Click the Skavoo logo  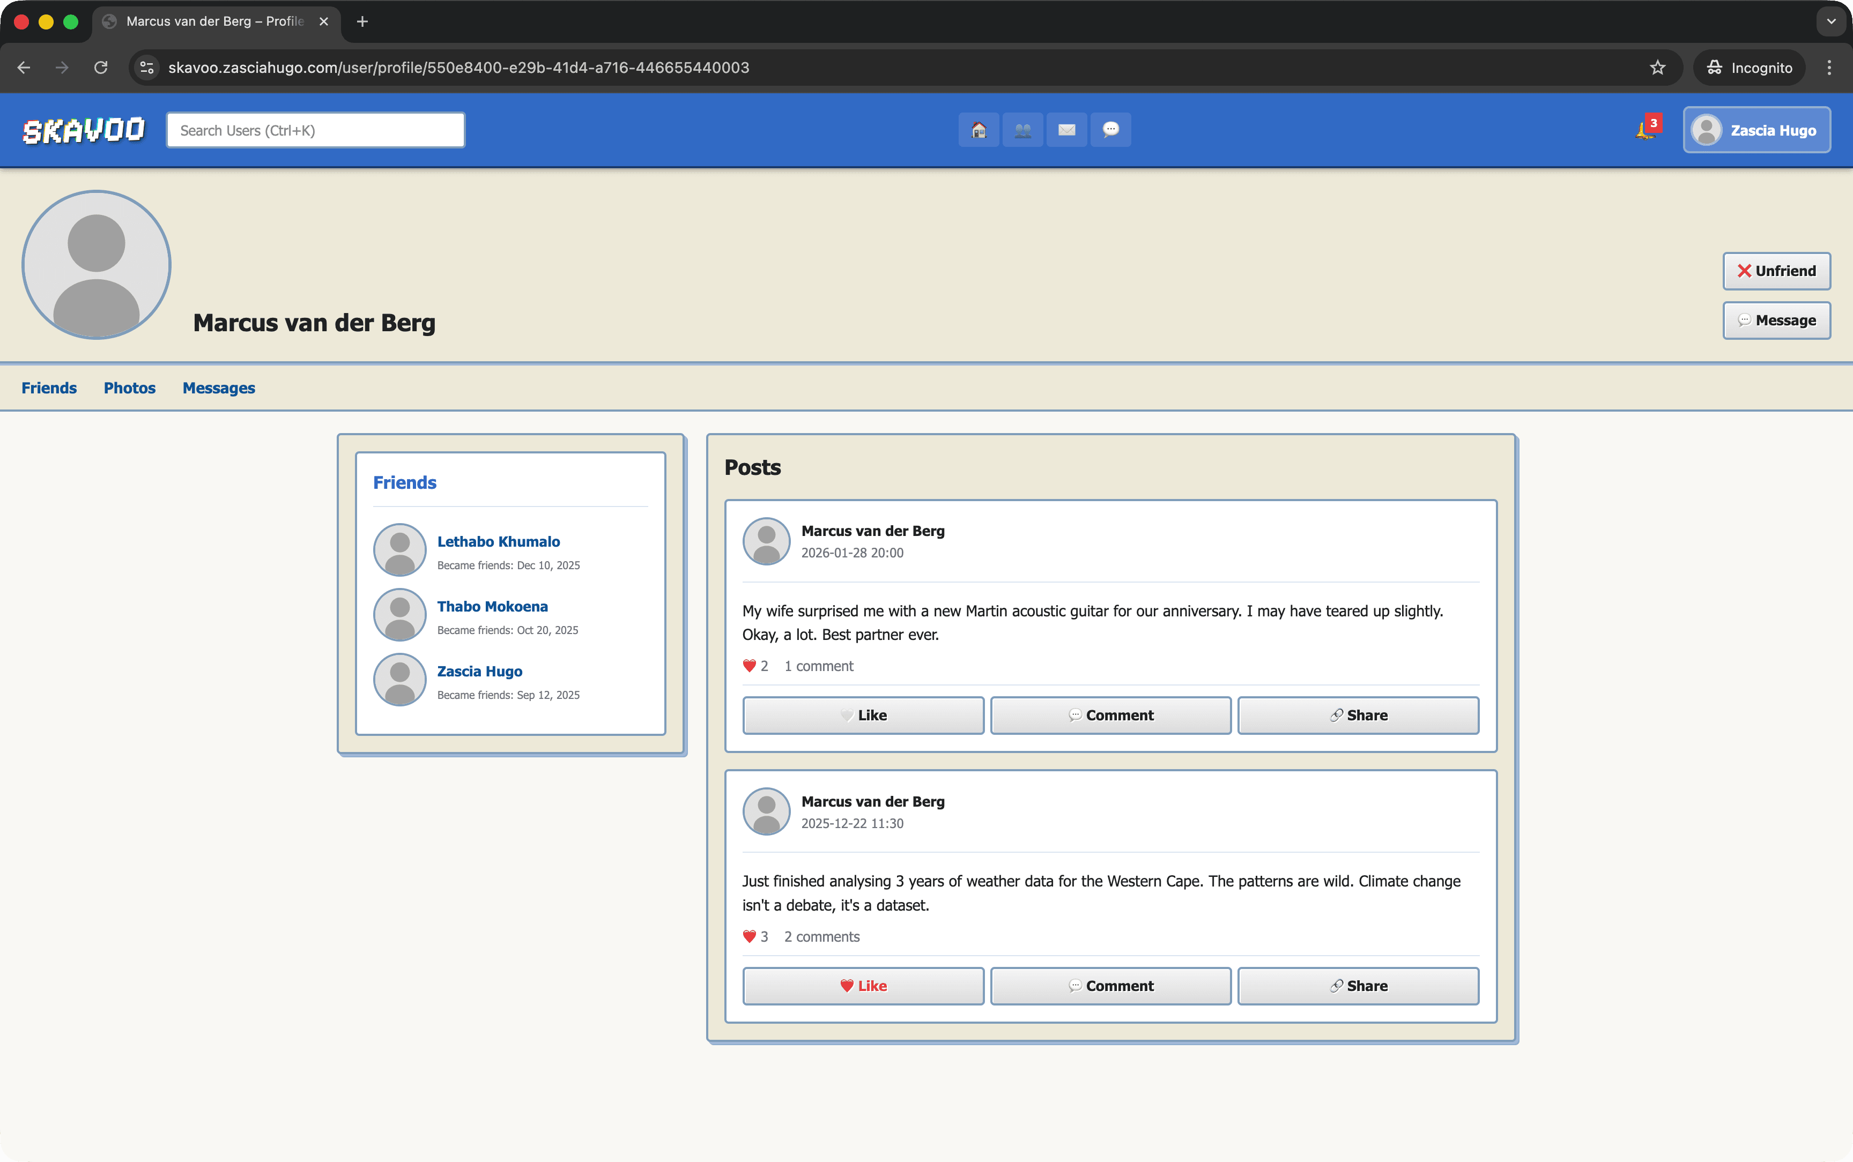tap(84, 129)
